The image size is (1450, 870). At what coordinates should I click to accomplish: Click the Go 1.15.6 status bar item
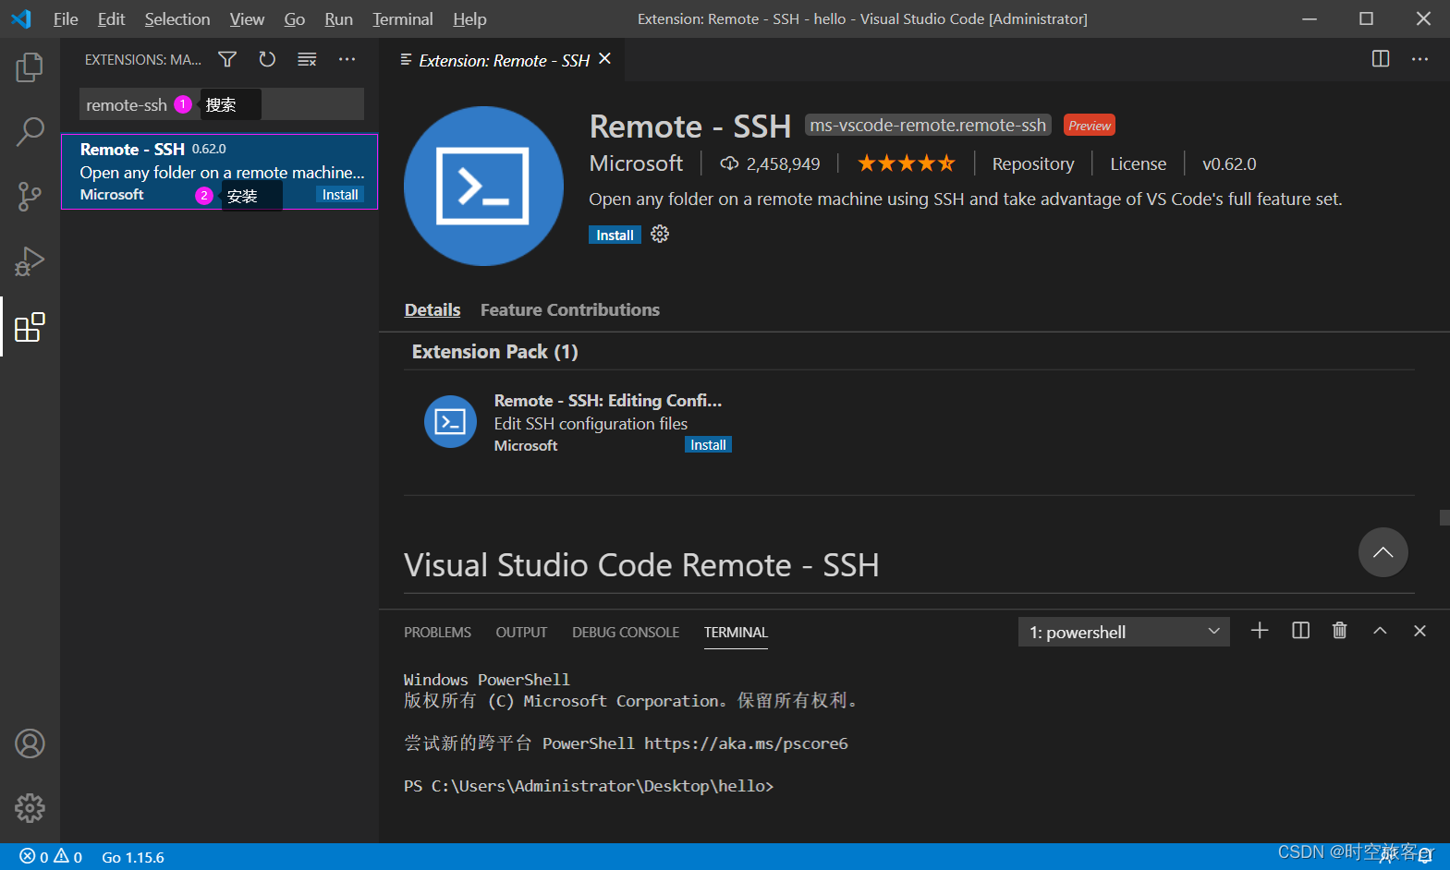(133, 857)
